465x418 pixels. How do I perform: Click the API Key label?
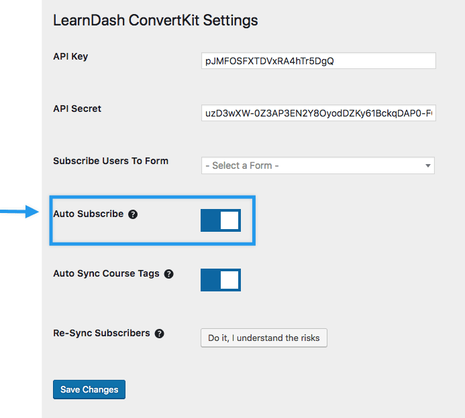70,56
